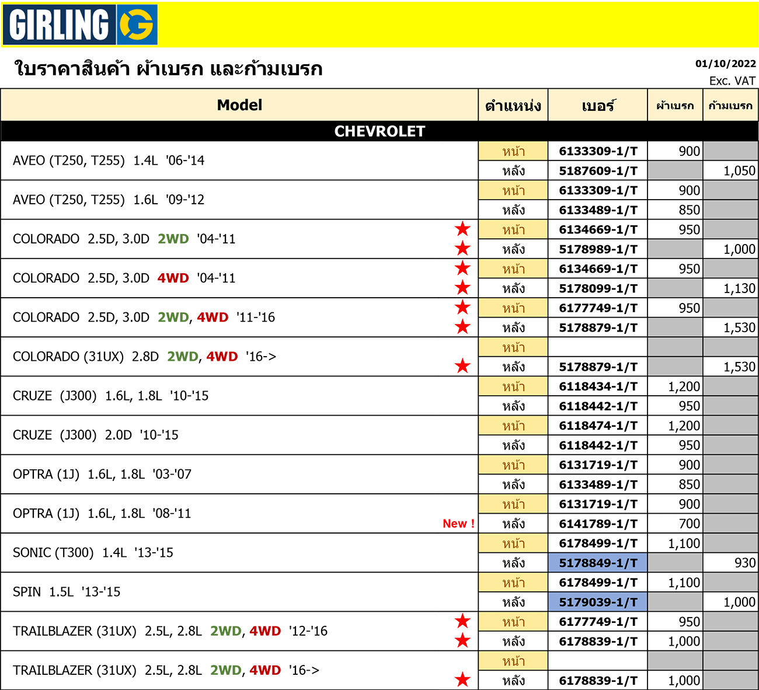The width and height of the screenshot is (759, 690).
Task: Select CRUZE (J300) 2.0D model row
Action: [x=239, y=435]
